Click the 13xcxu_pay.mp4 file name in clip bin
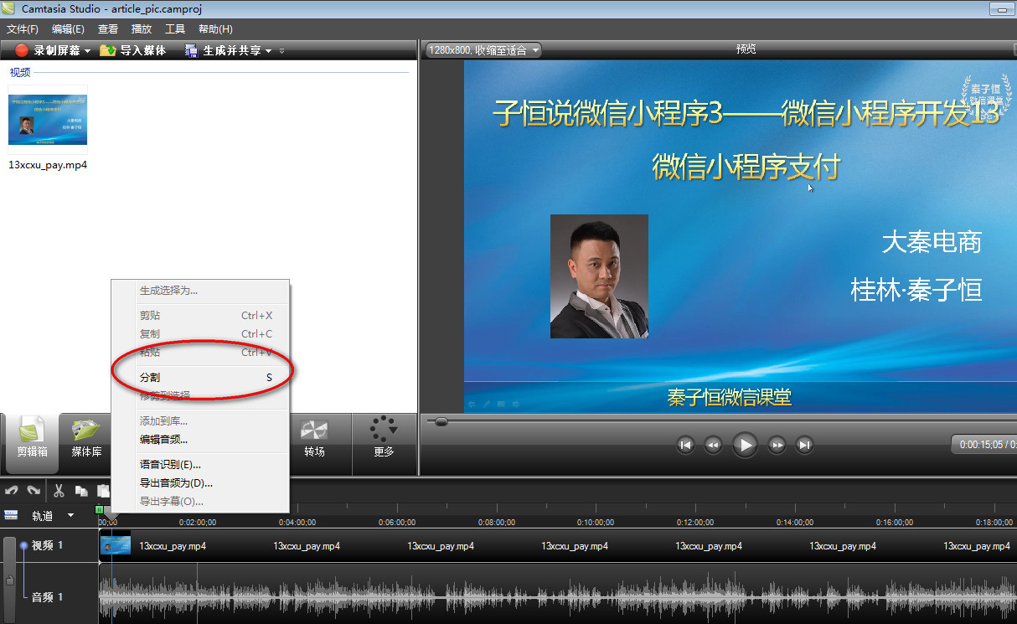1017x624 pixels. click(48, 165)
